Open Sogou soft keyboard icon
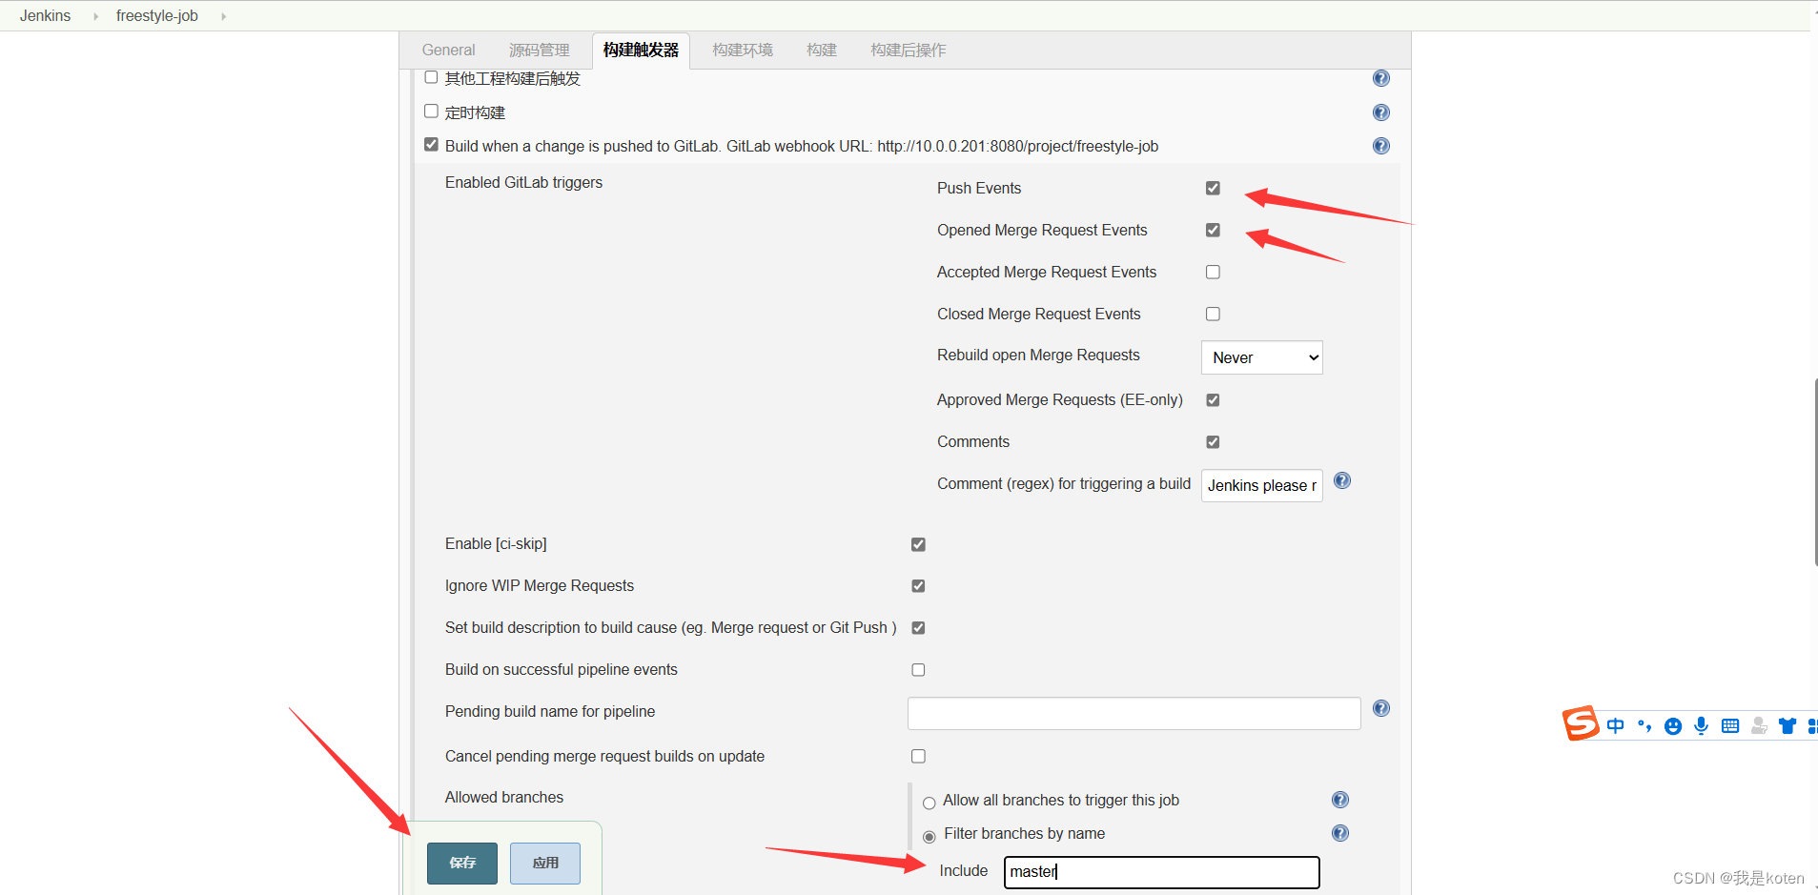1818x895 pixels. [1729, 726]
